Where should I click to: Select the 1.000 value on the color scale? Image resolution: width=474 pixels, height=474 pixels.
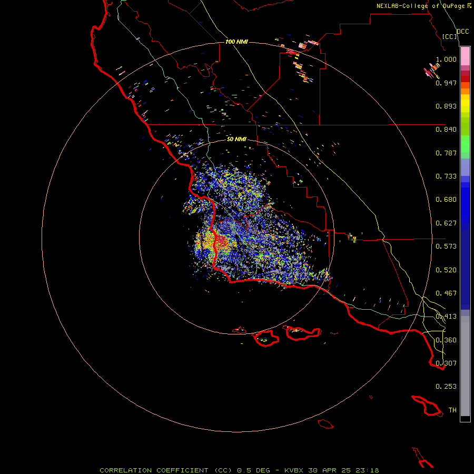(x=446, y=59)
